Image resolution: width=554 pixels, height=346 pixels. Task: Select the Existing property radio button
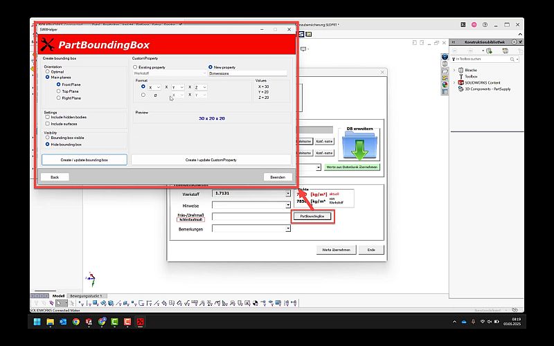(x=135, y=66)
